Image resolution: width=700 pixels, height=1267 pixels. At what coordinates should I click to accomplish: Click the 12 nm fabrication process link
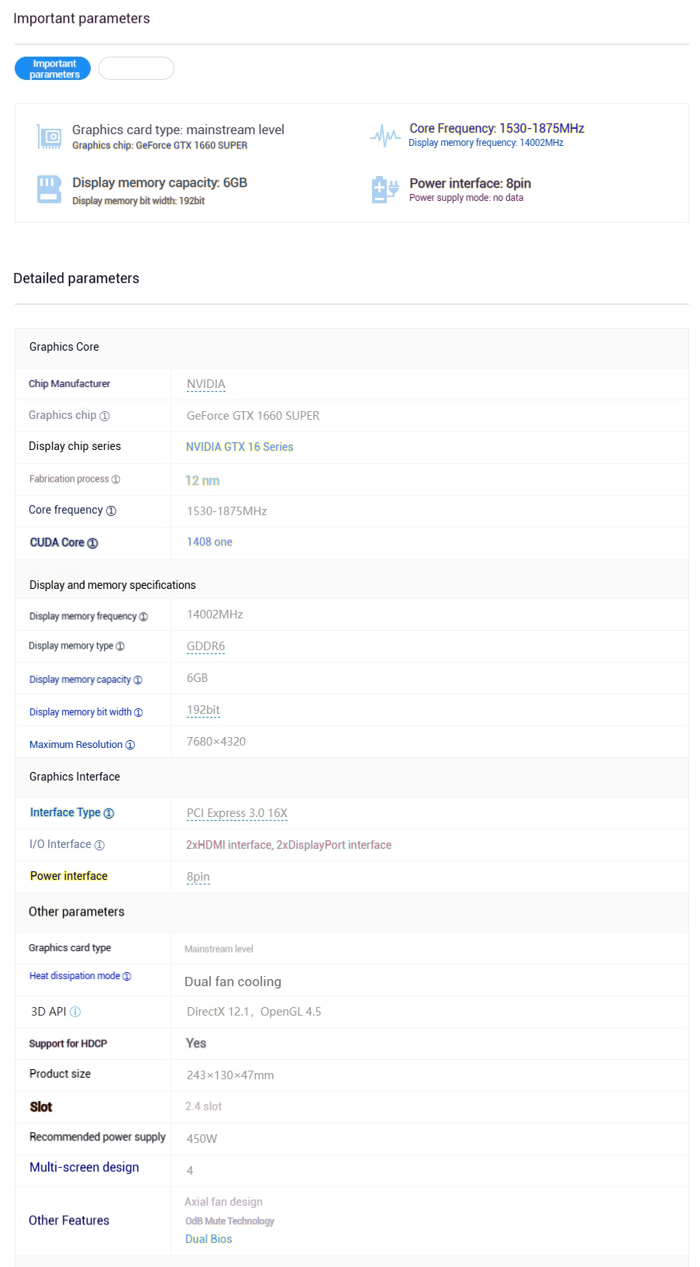click(x=202, y=480)
